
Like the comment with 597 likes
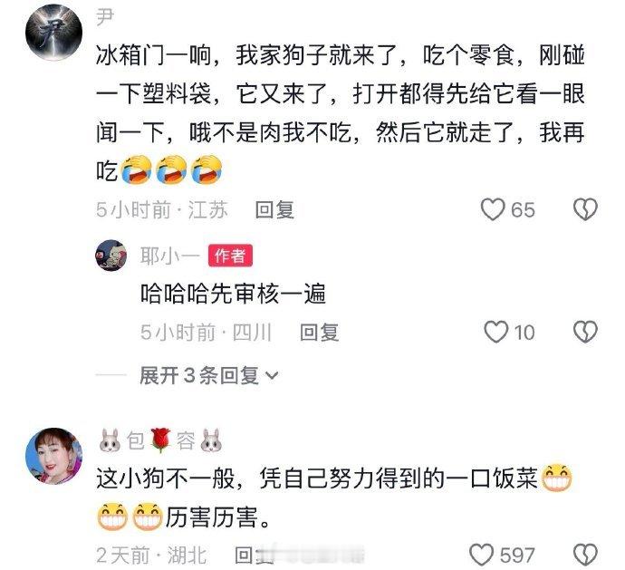481,556
